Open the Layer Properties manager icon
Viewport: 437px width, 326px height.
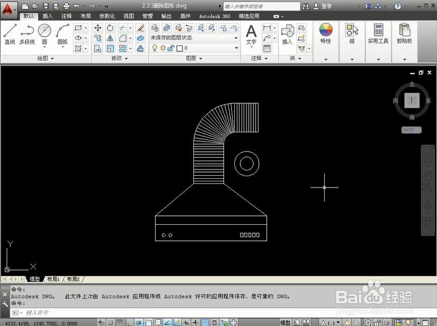coord(155,27)
